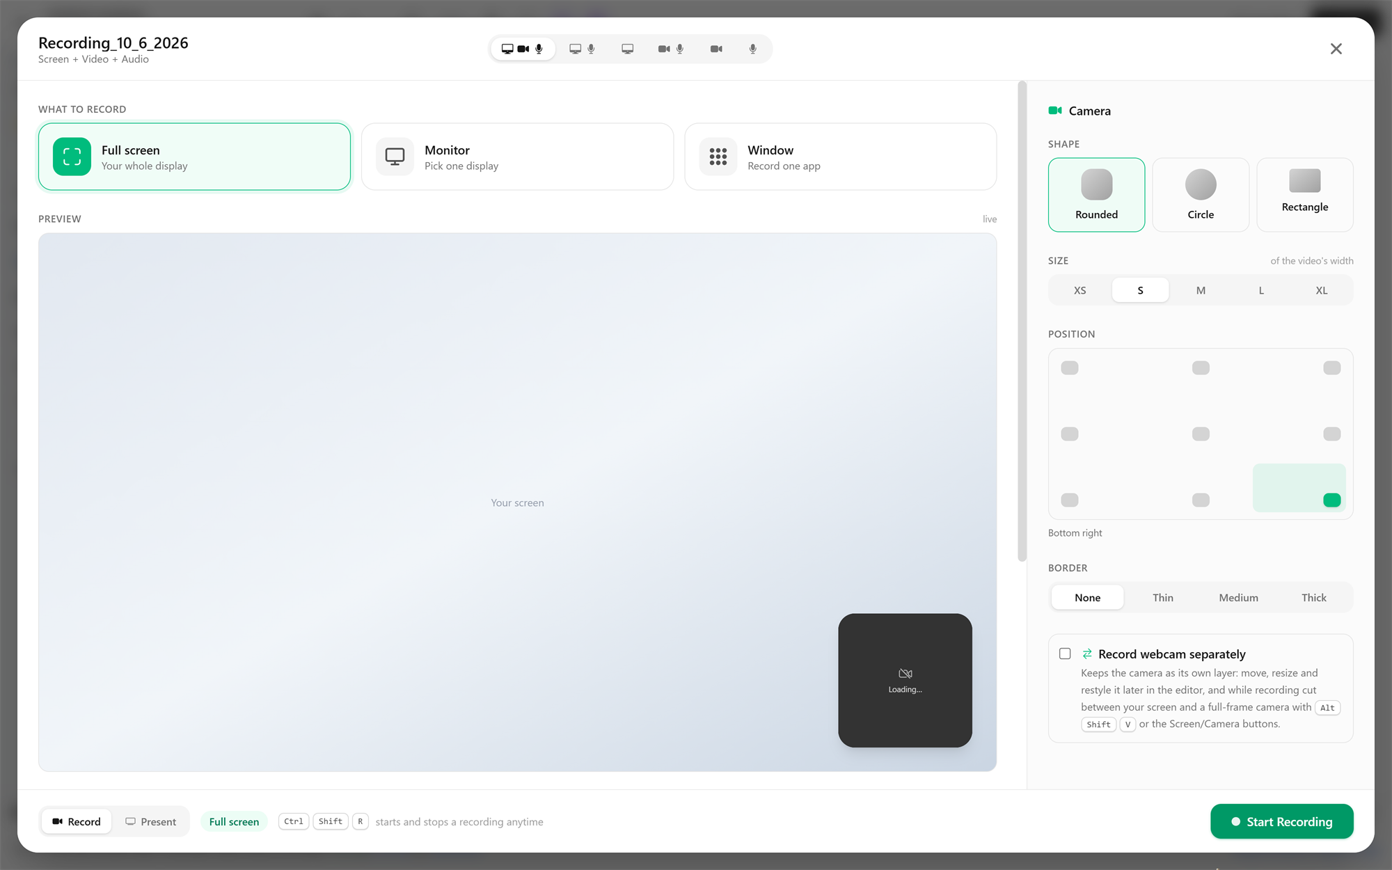The height and width of the screenshot is (870, 1392).
Task: Set camera size to L
Action: 1261,290
